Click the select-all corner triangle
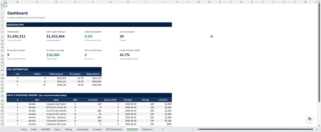 (2, 2)
